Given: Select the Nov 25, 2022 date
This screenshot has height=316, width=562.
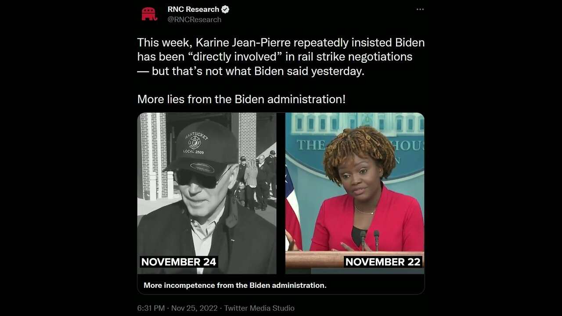Looking at the screenshot, I should coord(195,308).
